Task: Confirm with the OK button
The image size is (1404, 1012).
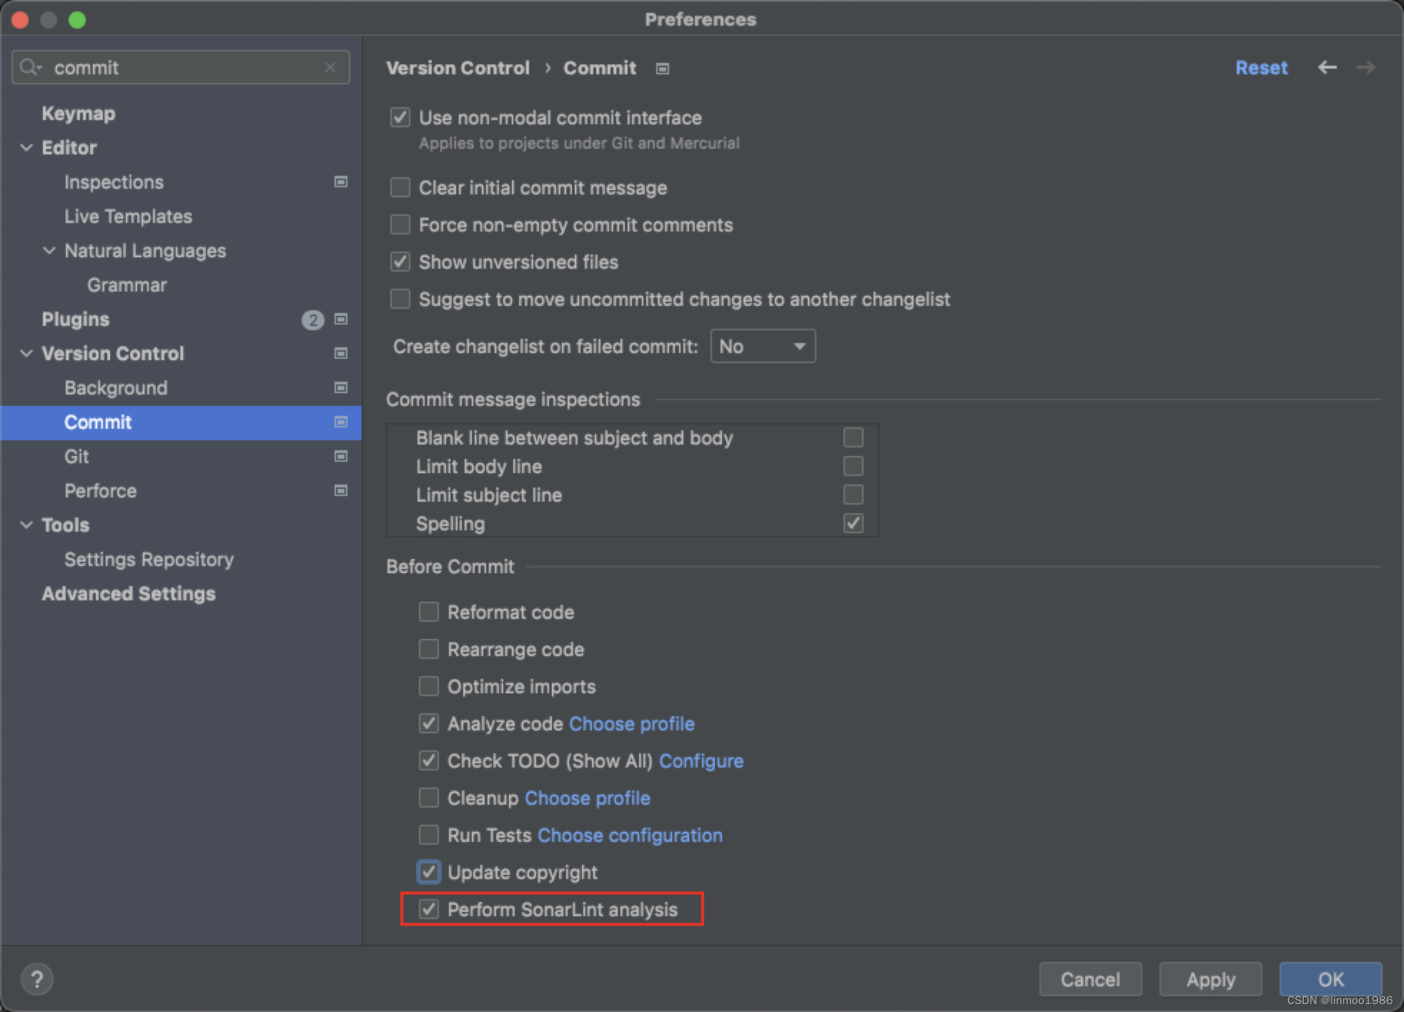Action: click(1330, 979)
